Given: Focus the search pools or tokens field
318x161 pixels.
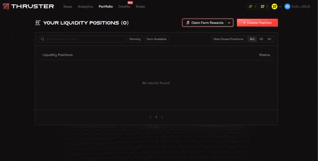Looking at the screenshot, I should [x=85, y=39].
